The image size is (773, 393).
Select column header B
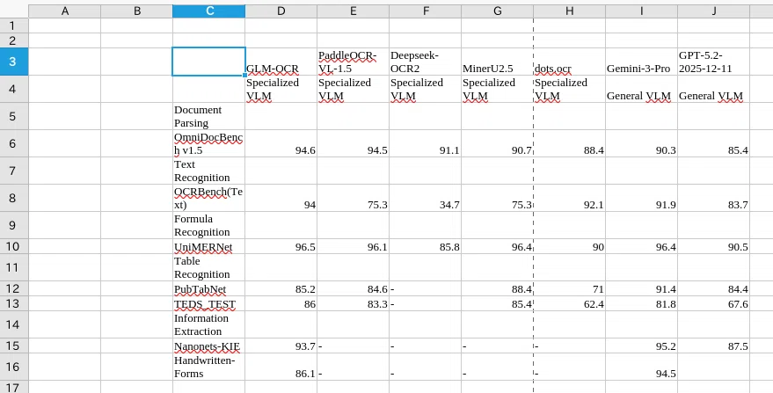pyautogui.click(x=136, y=11)
